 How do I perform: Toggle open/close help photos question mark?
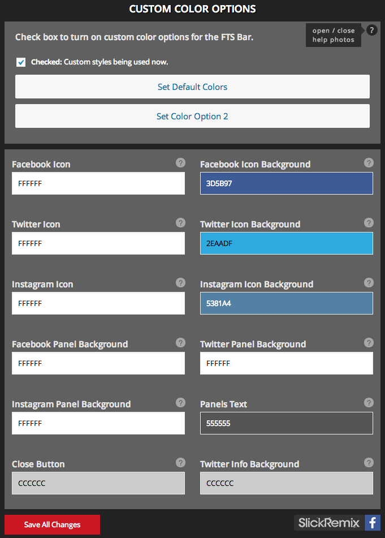(x=372, y=30)
